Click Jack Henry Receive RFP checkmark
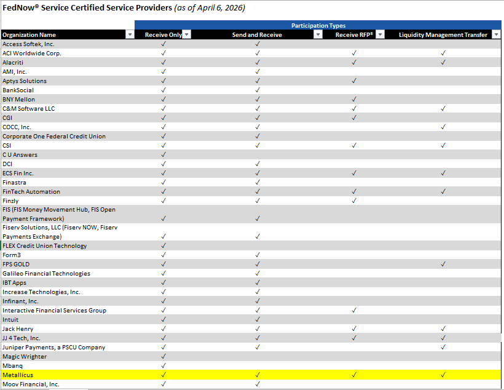504x390 pixels. pyautogui.click(x=354, y=328)
